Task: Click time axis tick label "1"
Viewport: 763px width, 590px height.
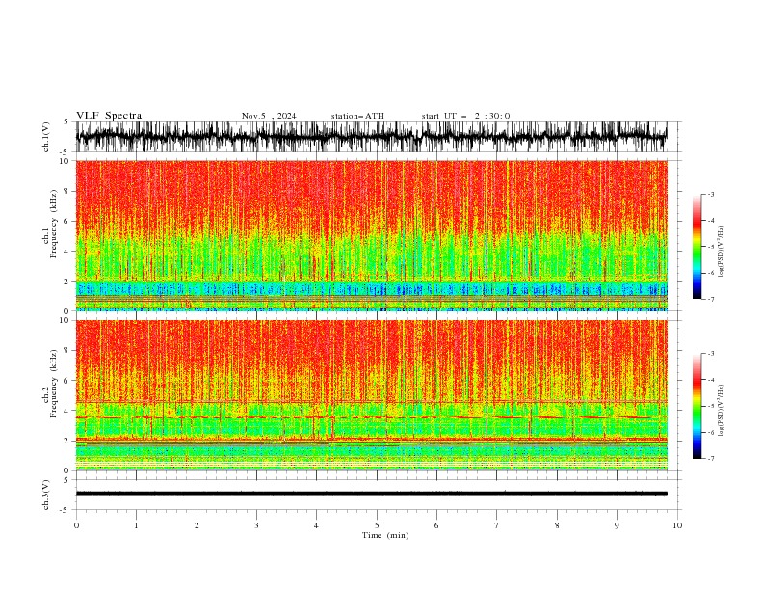Action: click(136, 525)
